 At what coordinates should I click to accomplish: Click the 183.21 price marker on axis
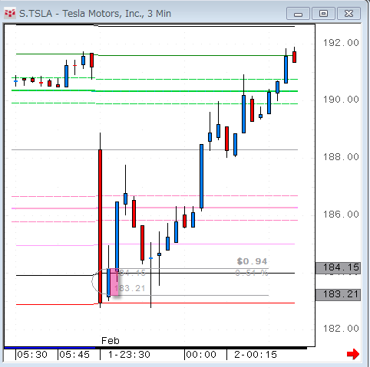(338, 294)
